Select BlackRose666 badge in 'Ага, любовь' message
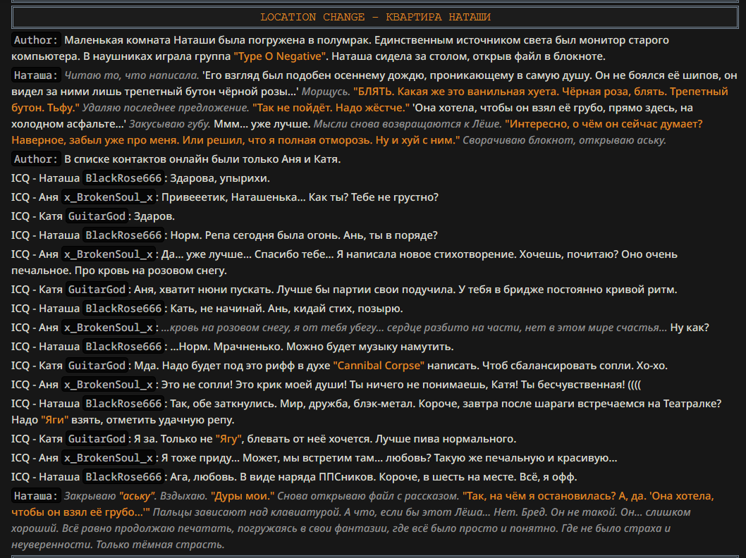746x558 pixels. point(123,477)
